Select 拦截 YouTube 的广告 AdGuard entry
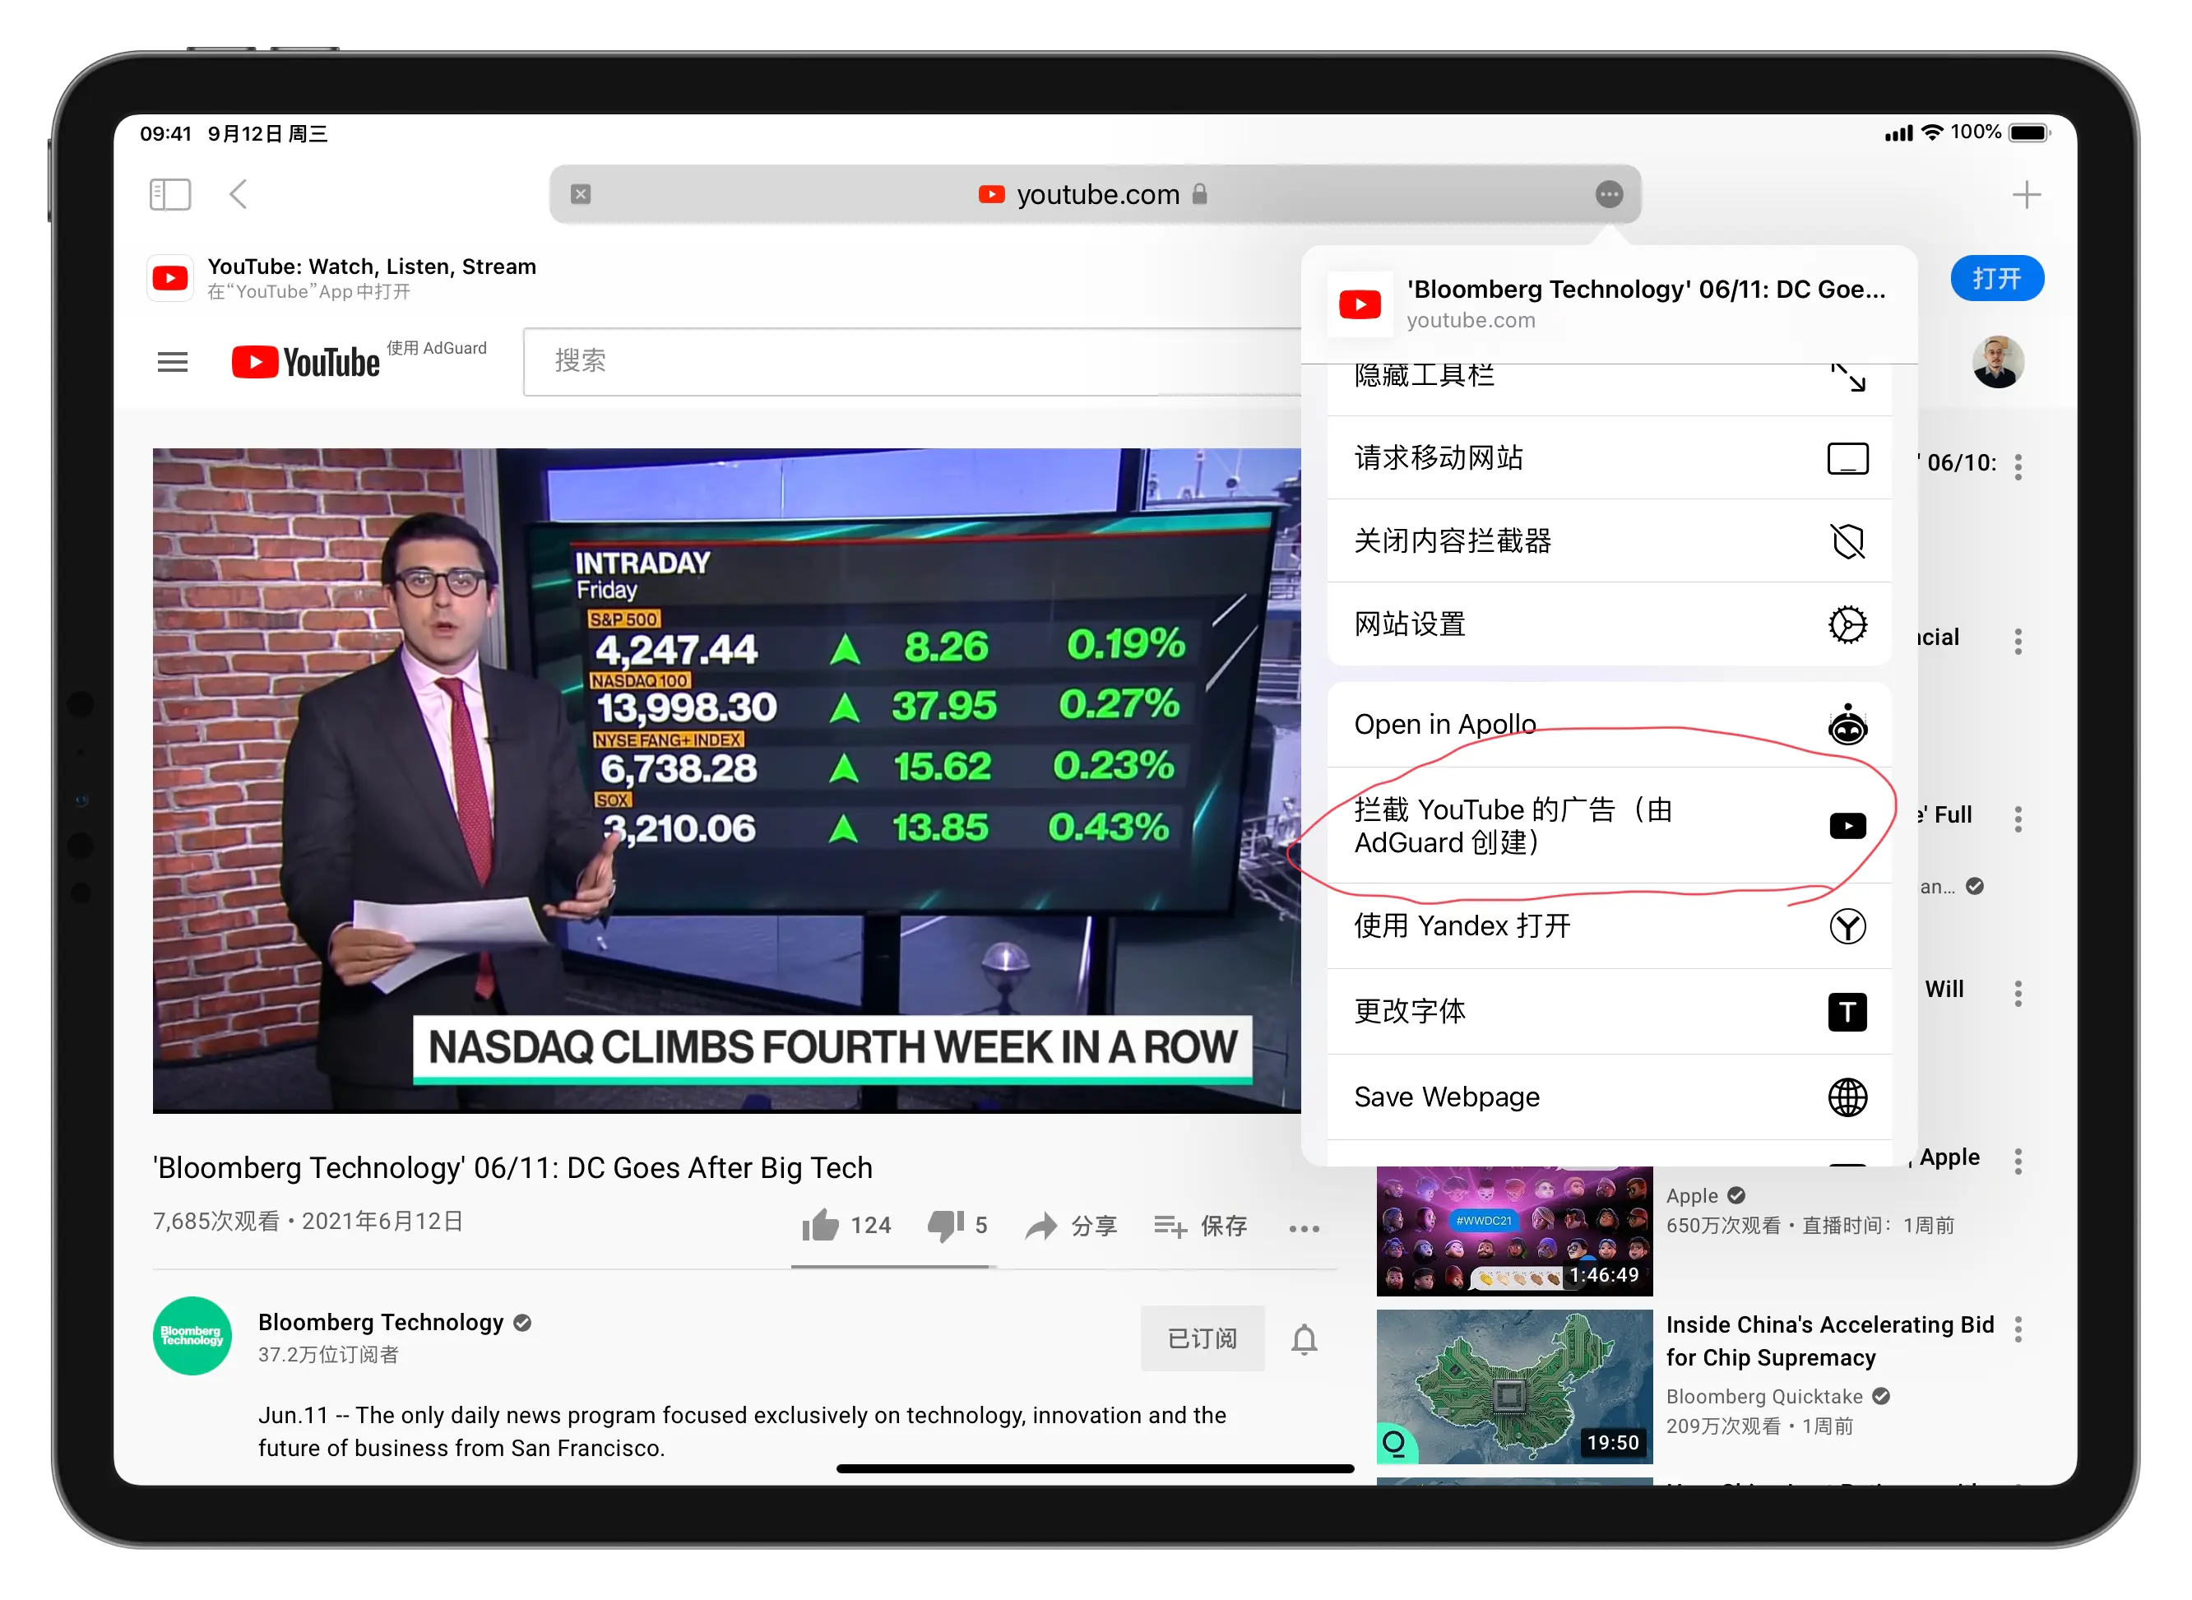Viewport: 2192px width, 1600px height. tap(1608, 825)
